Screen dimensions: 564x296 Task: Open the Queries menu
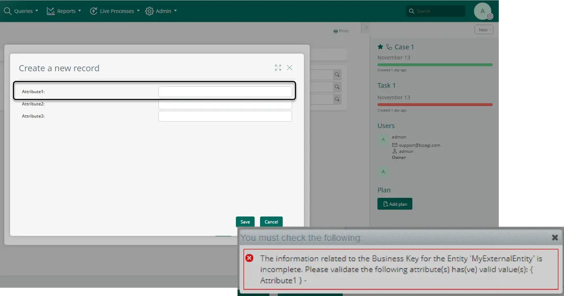[x=21, y=11]
